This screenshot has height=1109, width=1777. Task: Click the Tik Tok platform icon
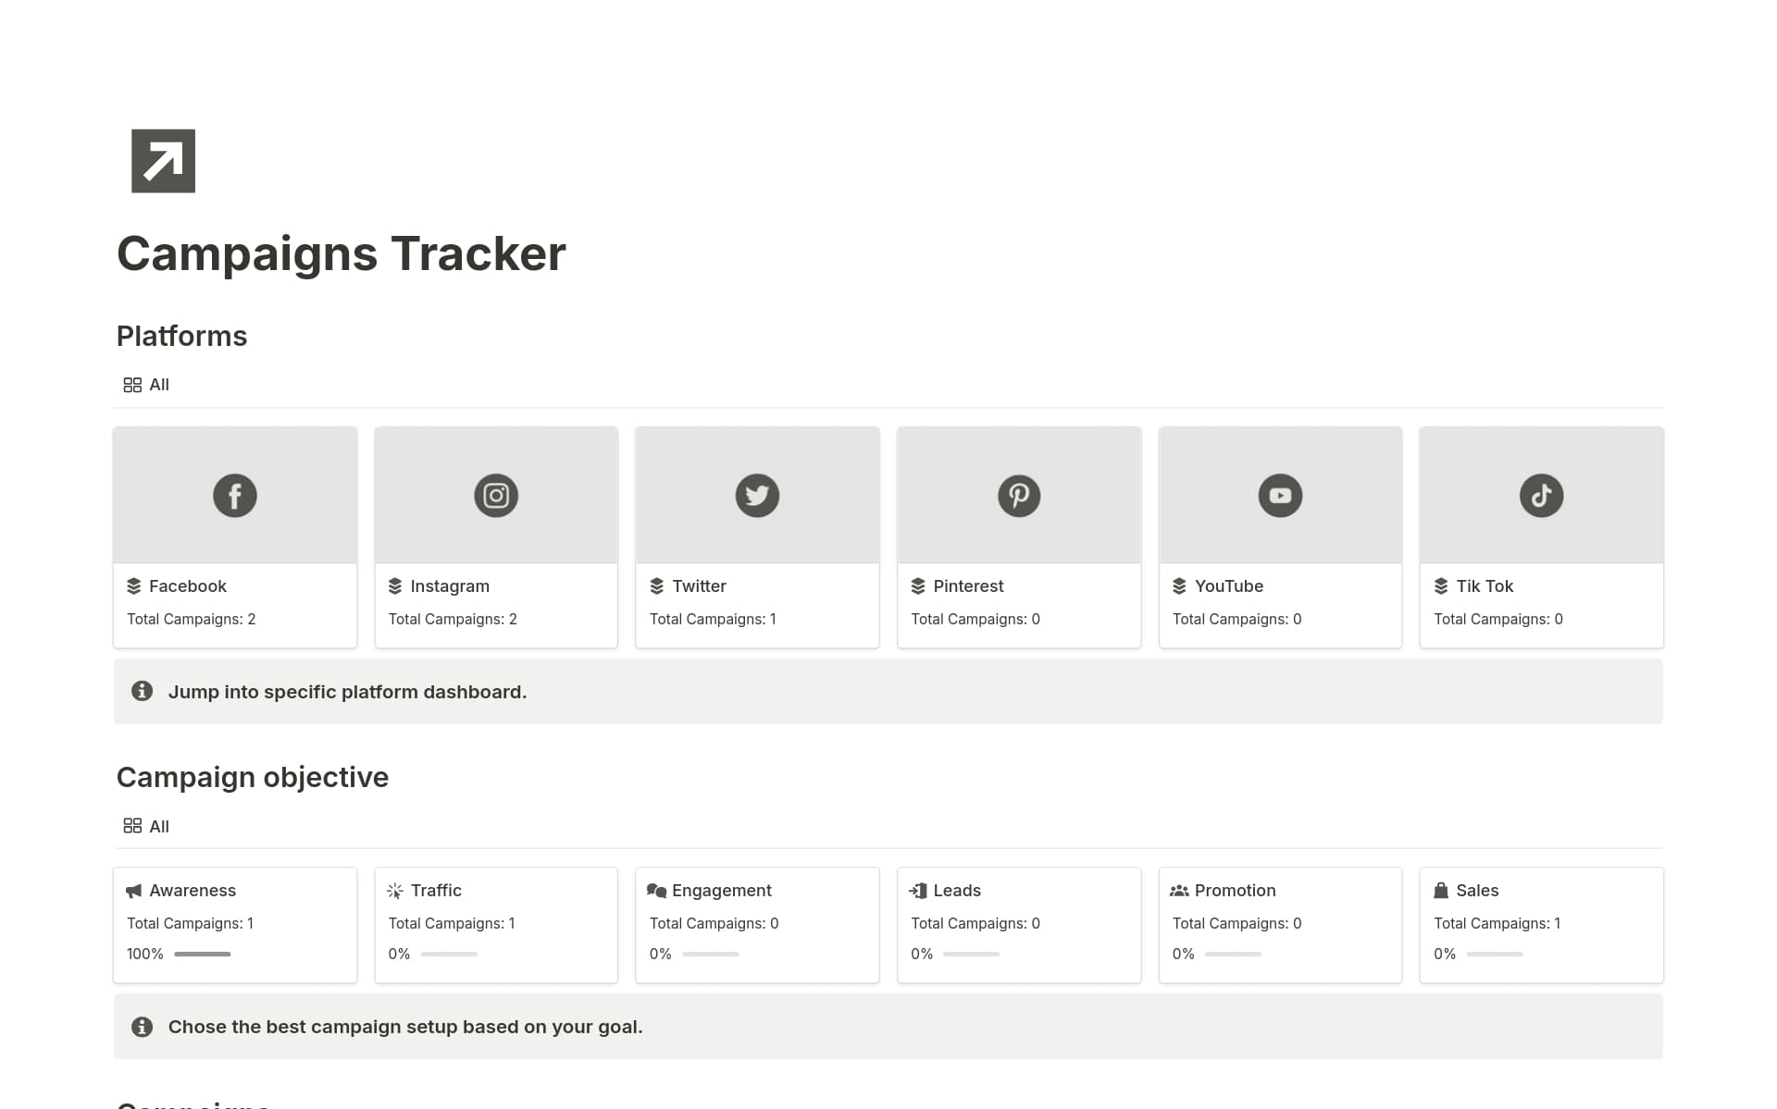pyautogui.click(x=1541, y=495)
